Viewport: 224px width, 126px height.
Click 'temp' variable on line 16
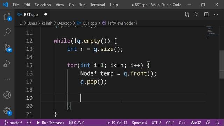tap(107, 73)
